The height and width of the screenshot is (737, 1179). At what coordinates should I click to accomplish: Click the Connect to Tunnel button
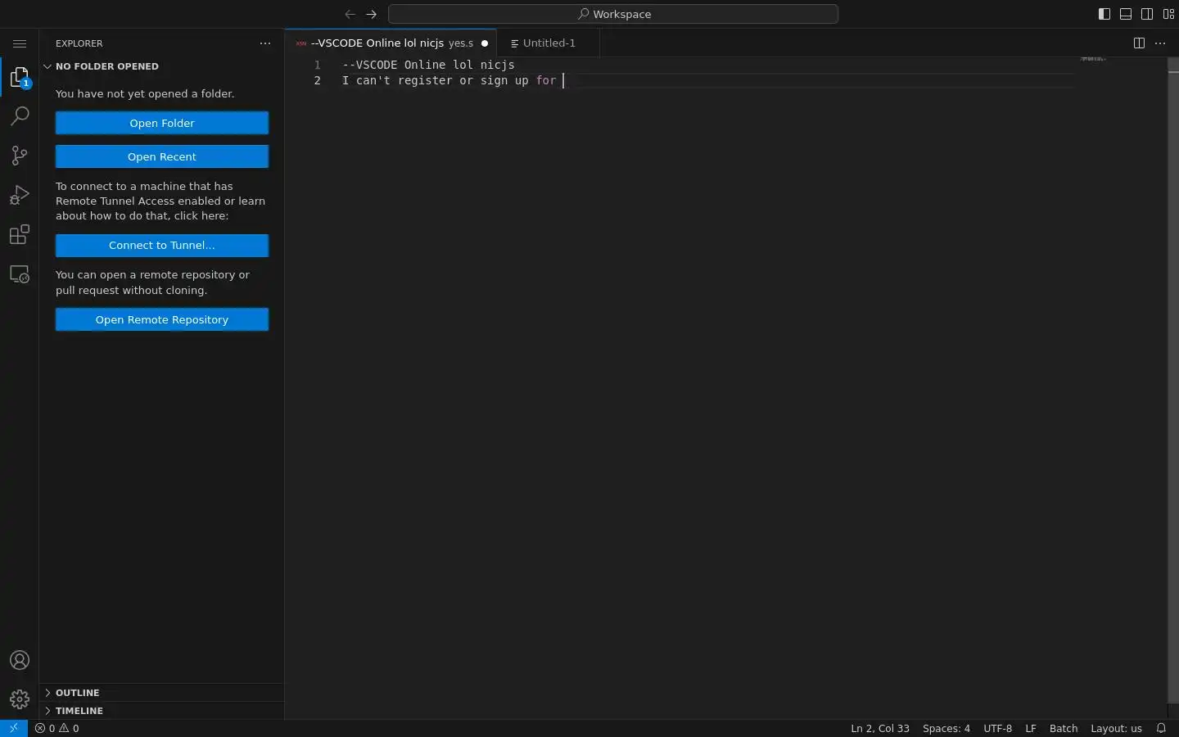point(162,245)
